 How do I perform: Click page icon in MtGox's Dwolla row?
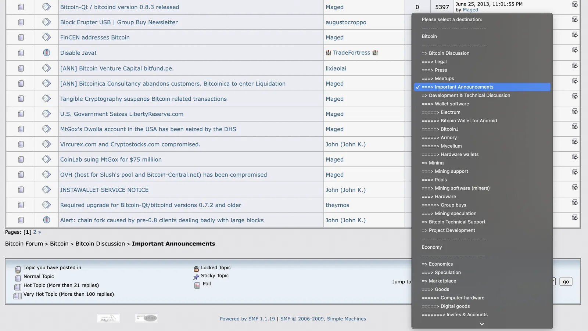(x=21, y=129)
